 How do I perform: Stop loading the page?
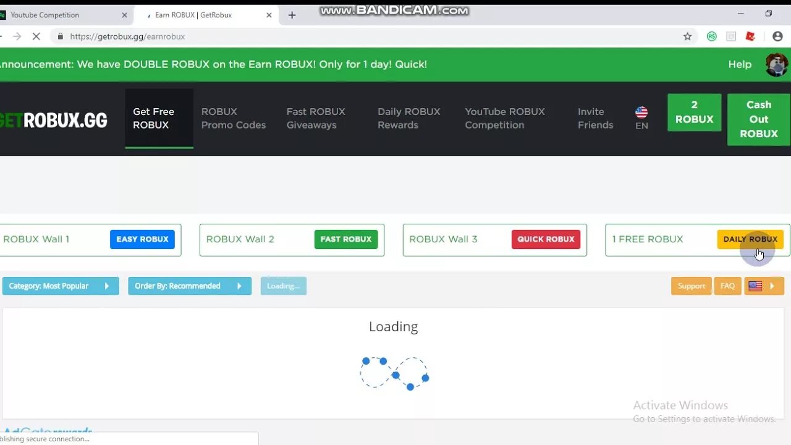coord(36,36)
